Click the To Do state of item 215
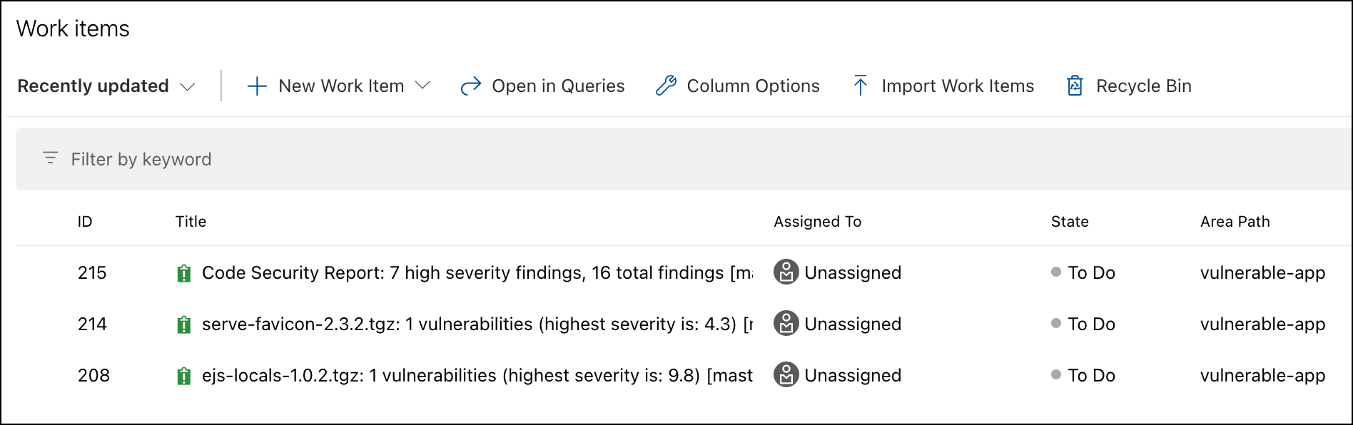1353x425 pixels. [1090, 273]
